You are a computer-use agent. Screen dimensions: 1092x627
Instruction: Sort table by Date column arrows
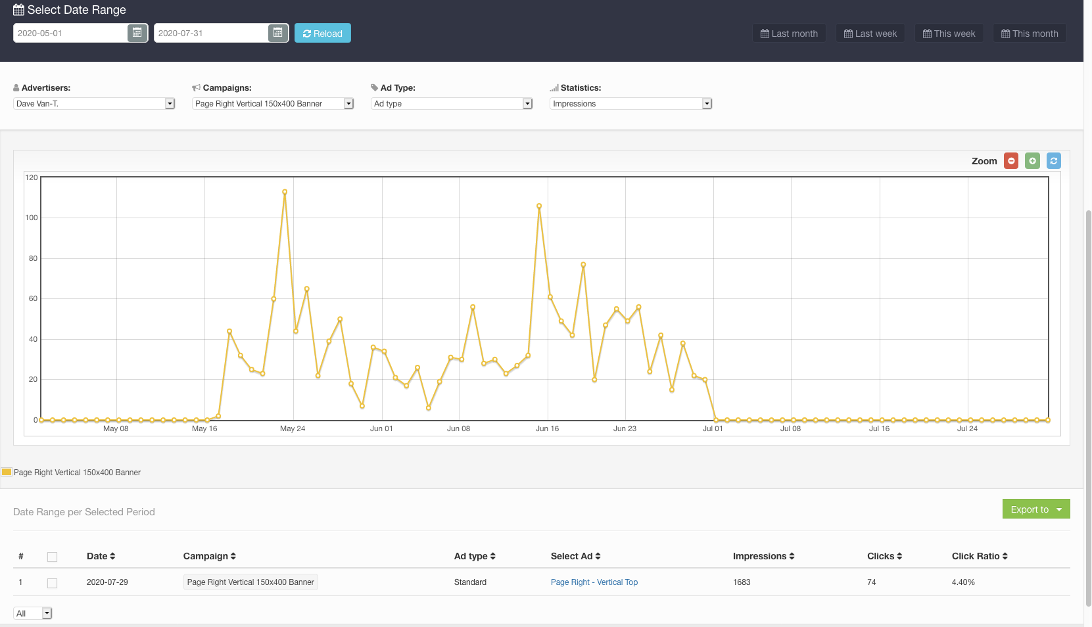tap(112, 557)
